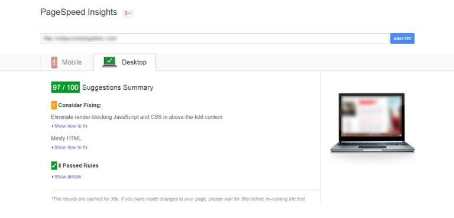The image size is (454, 218).
Task: Click the 8 Passed Rules label
Action: click(x=78, y=166)
